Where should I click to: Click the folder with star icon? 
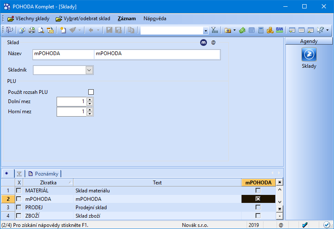(228, 30)
